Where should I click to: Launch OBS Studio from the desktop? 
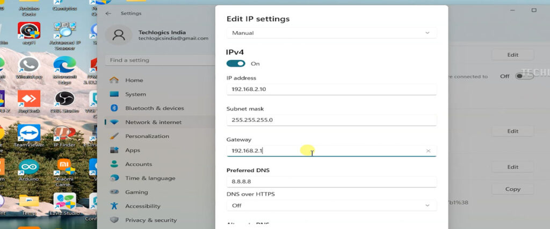(64, 100)
